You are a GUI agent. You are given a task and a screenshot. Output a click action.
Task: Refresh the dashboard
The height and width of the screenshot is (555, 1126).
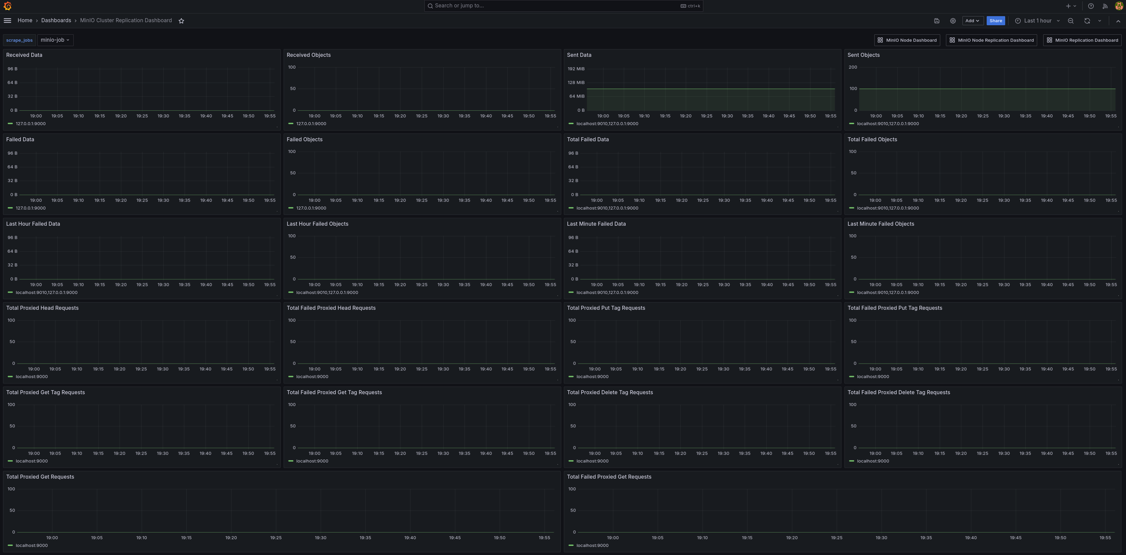pos(1087,21)
